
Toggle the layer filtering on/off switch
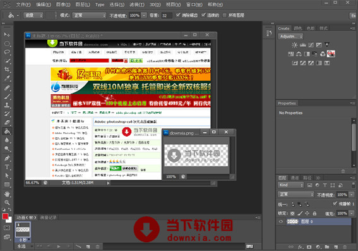tap(353, 185)
